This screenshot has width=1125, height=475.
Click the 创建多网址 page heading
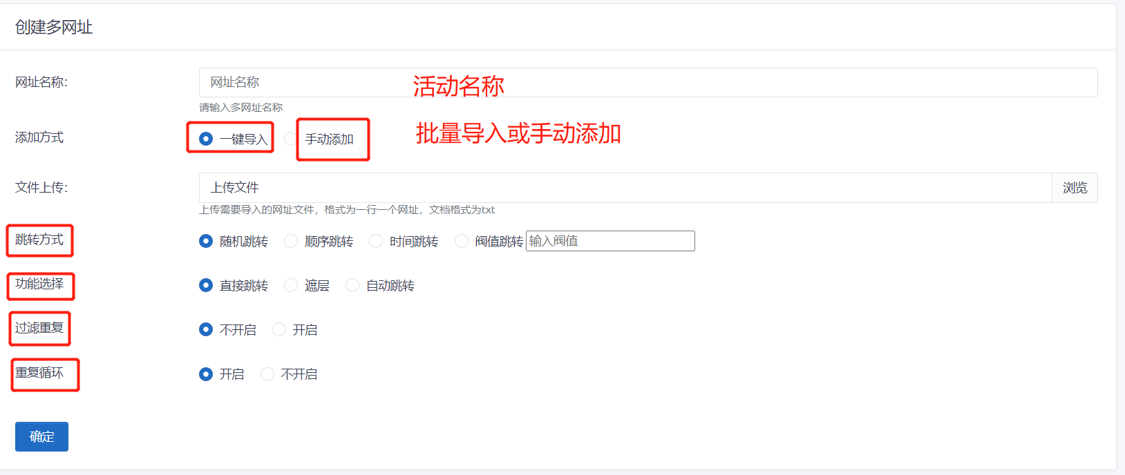tap(54, 27)
